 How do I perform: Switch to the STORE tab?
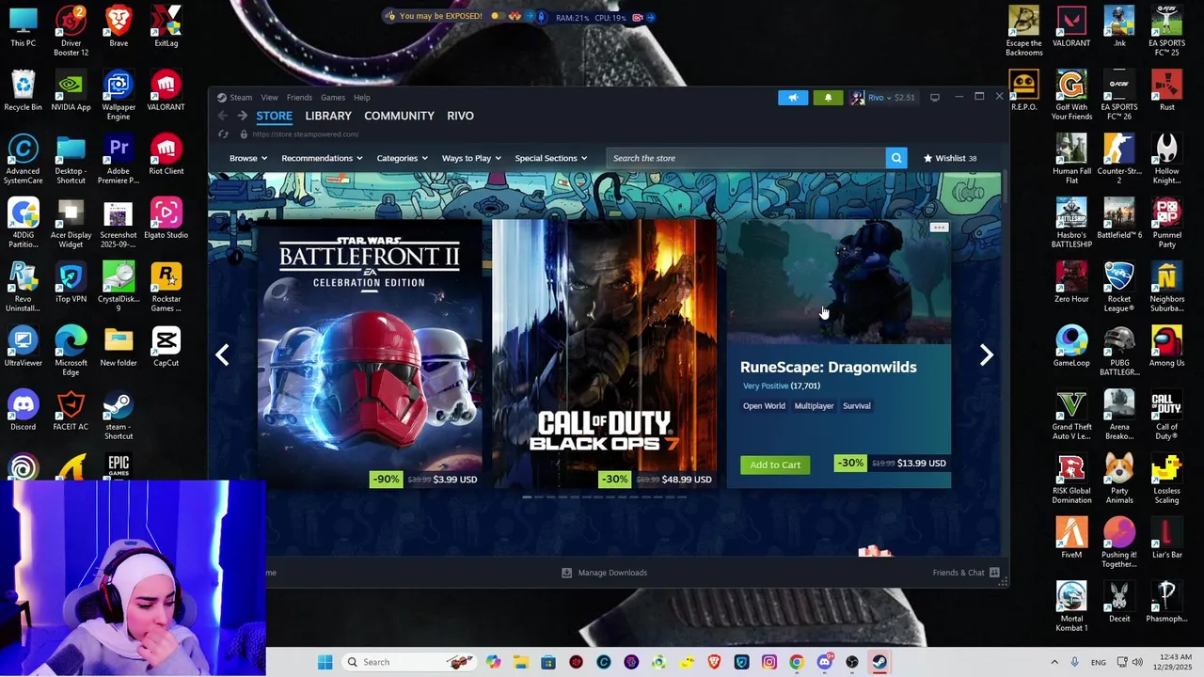(x=275, y=116)
